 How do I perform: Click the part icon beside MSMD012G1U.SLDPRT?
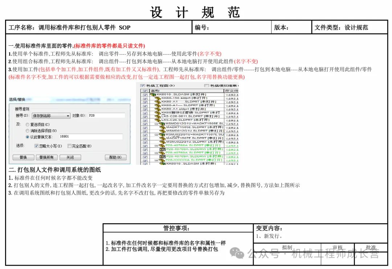click(163, 131)
